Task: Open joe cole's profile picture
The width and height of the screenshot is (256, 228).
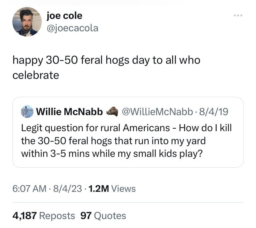Action: tap(27, 22)
